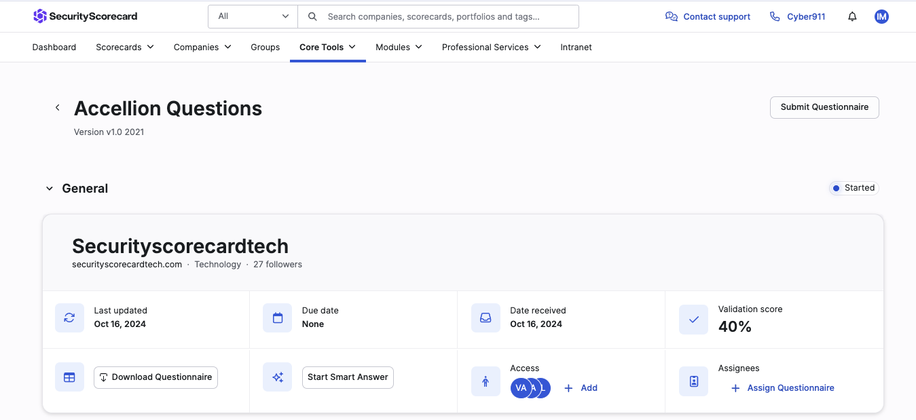
Task: Click the search magnifier icon
Action: click(x=312, y=16)
